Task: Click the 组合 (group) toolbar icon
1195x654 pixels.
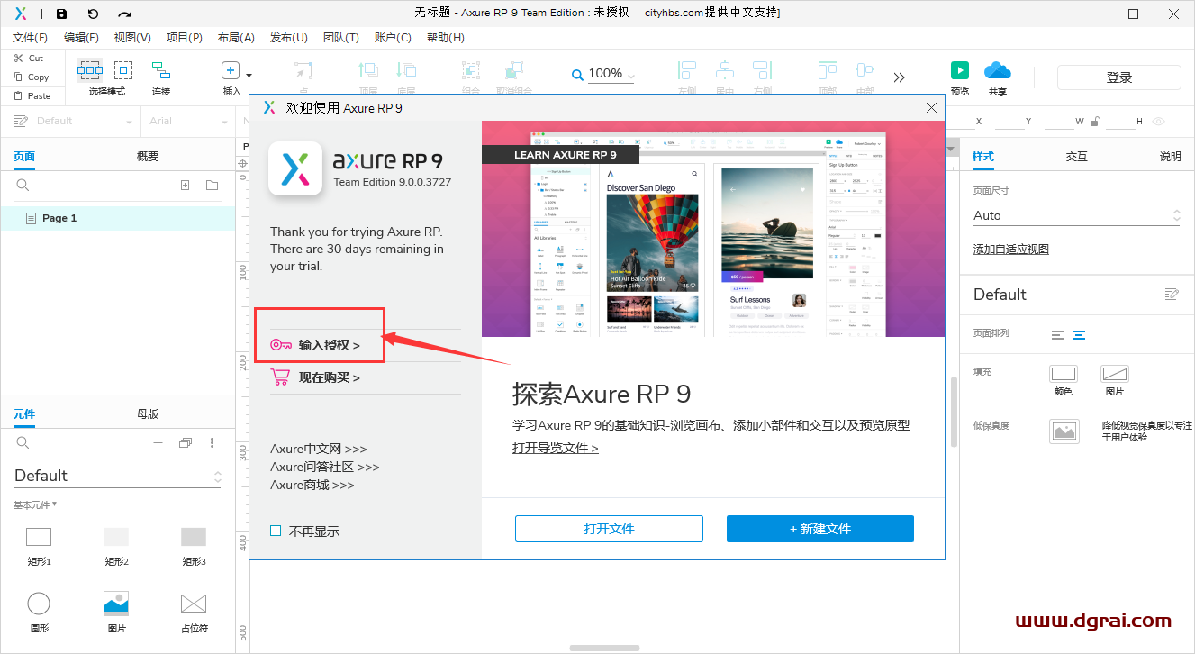Action: [x=470, y=70]
